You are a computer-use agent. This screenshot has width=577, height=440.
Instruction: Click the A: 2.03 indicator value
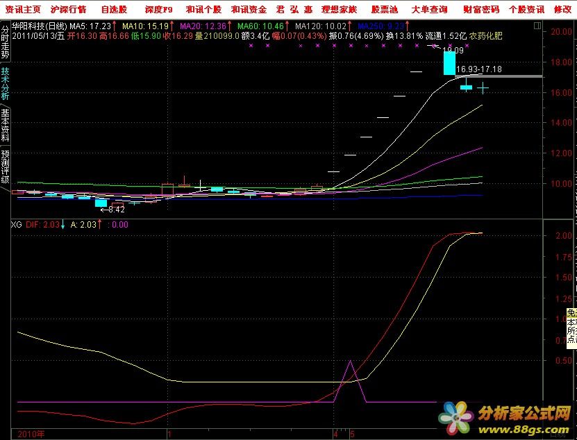(83, 224)
